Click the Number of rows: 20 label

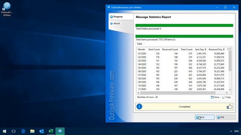tap(147, 97)
